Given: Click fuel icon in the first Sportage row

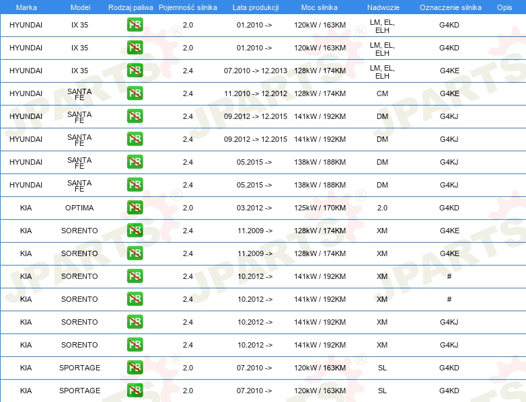Looking at the screenshot, I should (x=135, y=368).
